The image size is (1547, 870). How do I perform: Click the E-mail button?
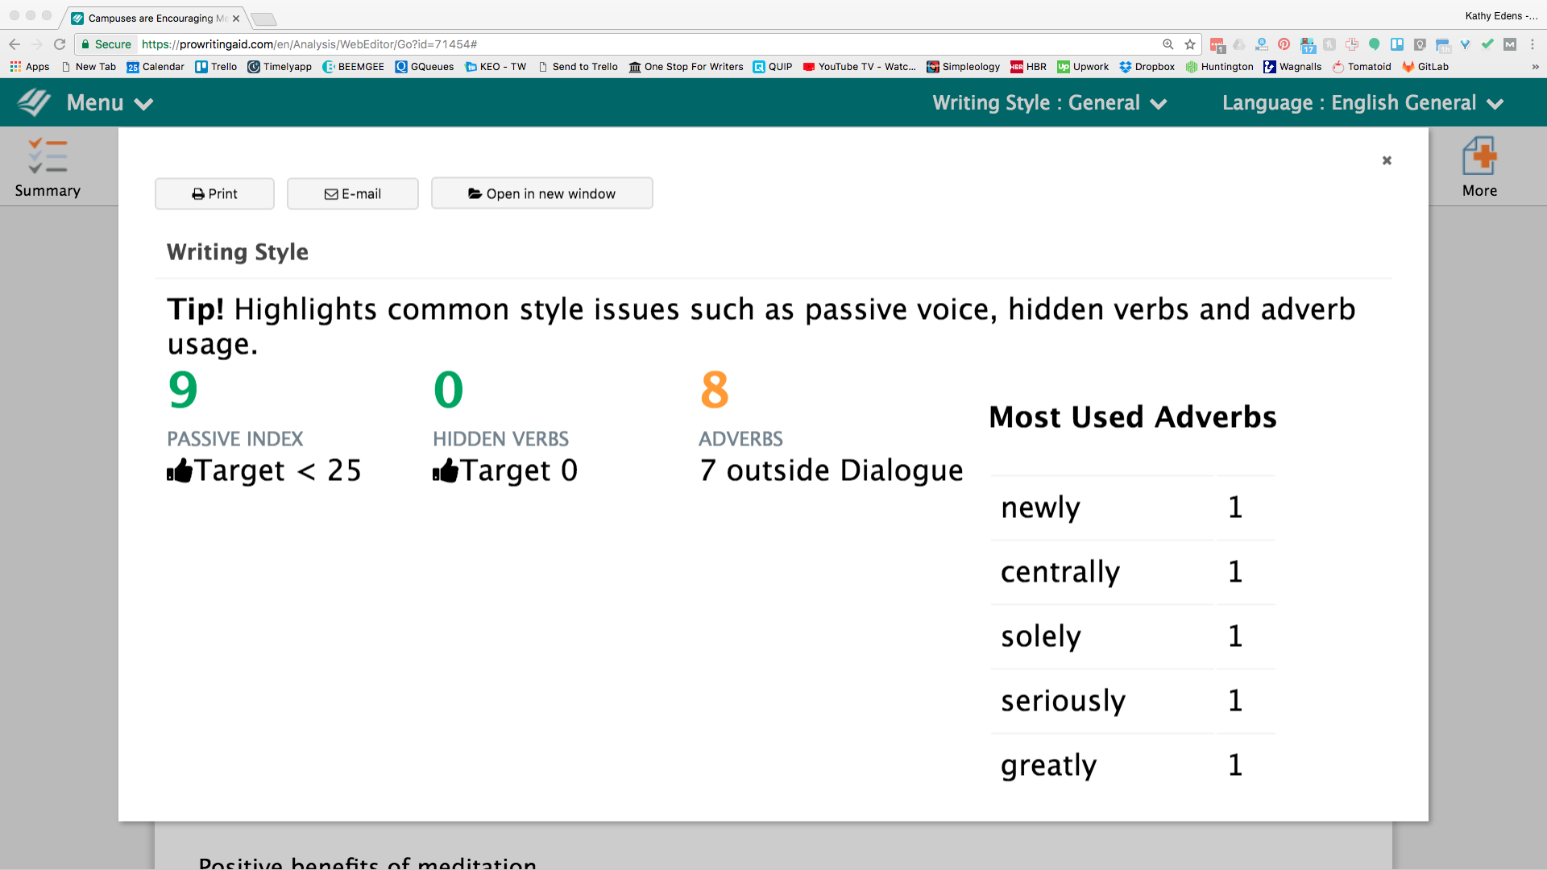(352, 194)
